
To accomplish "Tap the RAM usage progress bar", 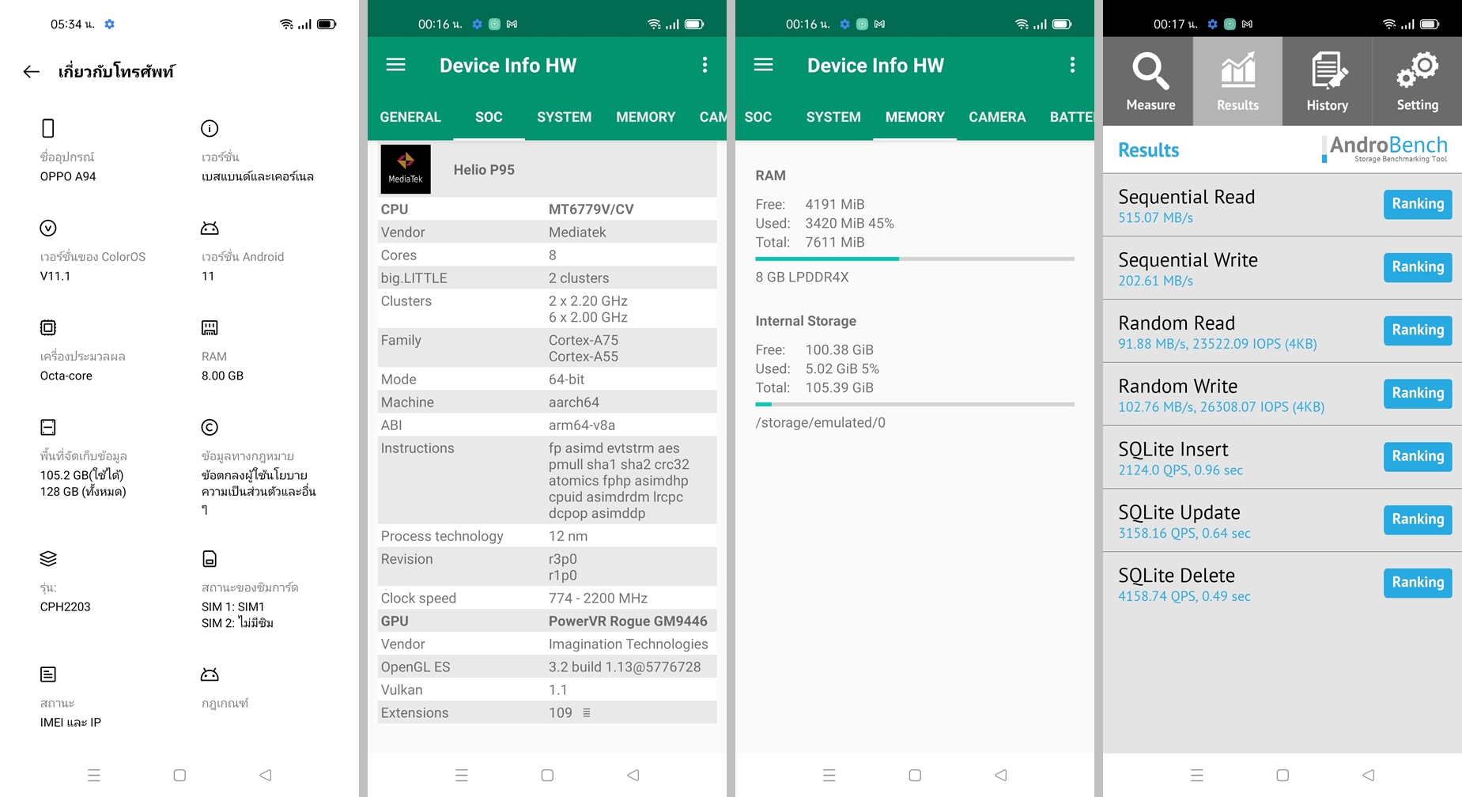I will click(915, 259).
